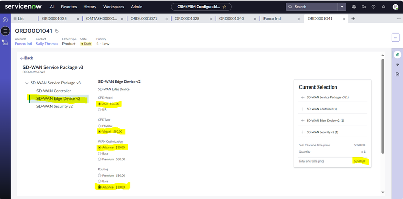
Task: Favorite the CSM/FSM Configurable star icon
Action: (224, 7)
